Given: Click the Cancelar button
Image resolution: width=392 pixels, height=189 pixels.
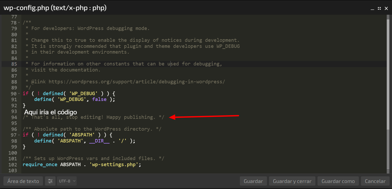Looking at the screenshot, I should point(375,181).
